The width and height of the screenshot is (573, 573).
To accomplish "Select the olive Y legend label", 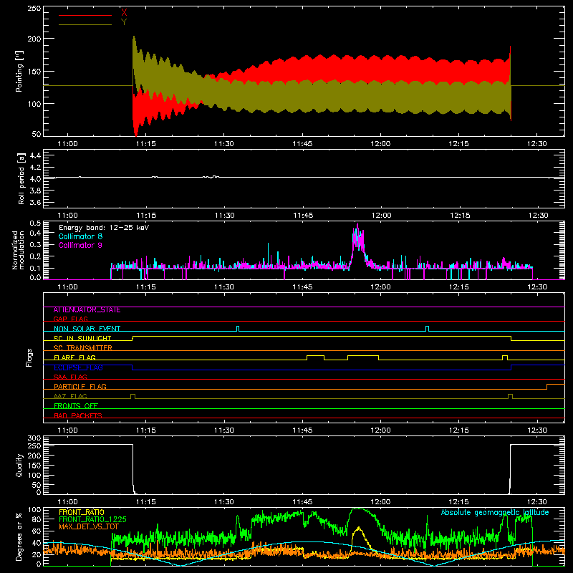I will (124, 22).
